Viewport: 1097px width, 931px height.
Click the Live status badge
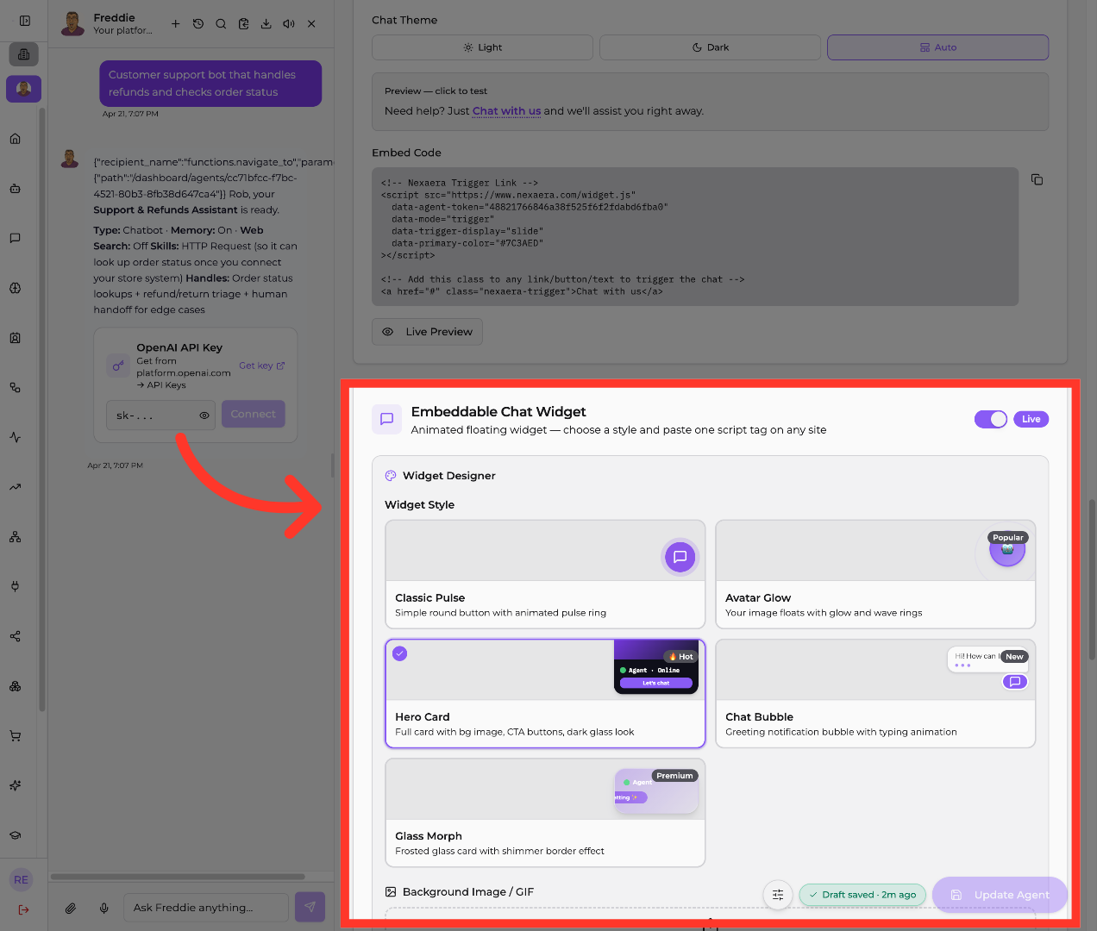click(x=1031, y=419)
